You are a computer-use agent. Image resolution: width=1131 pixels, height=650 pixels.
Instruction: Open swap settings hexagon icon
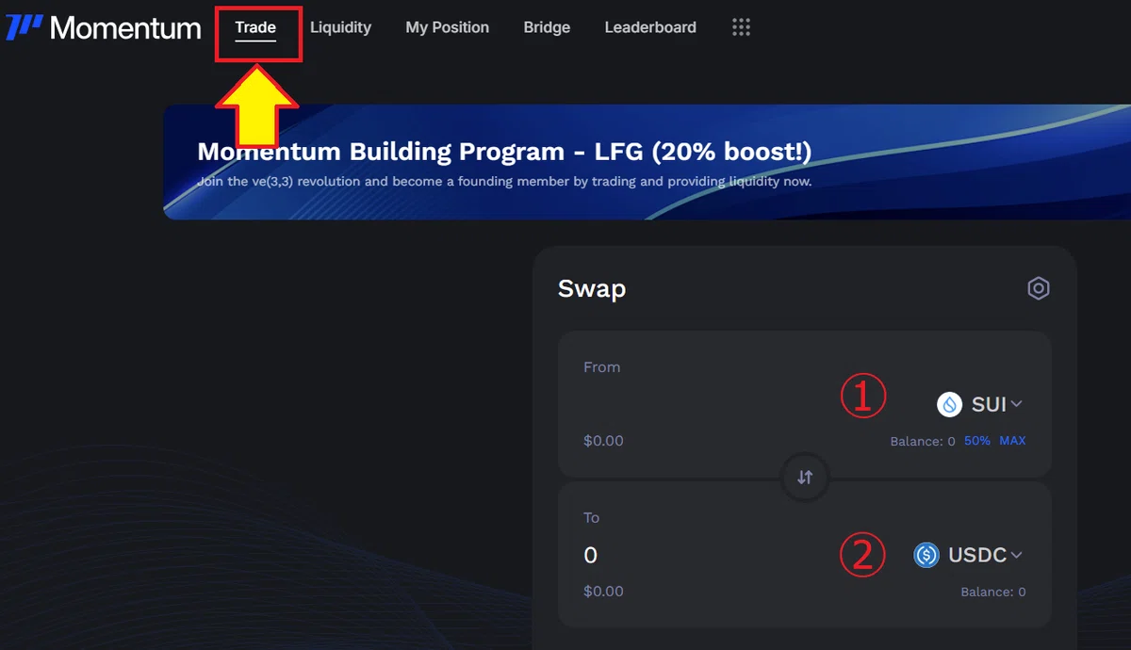coord(1038,288)
